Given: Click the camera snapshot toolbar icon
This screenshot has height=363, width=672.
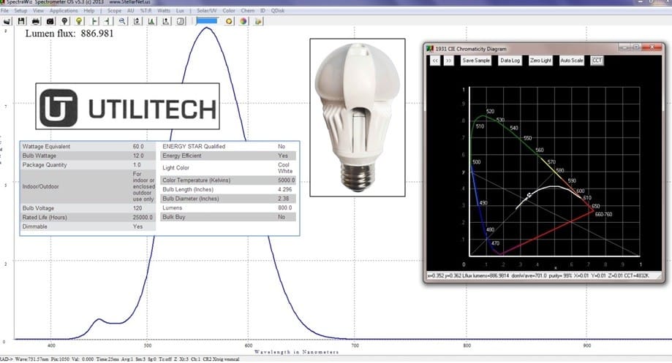Looking at the screenshot, I should pyautogui.click(x=50, y=21).
